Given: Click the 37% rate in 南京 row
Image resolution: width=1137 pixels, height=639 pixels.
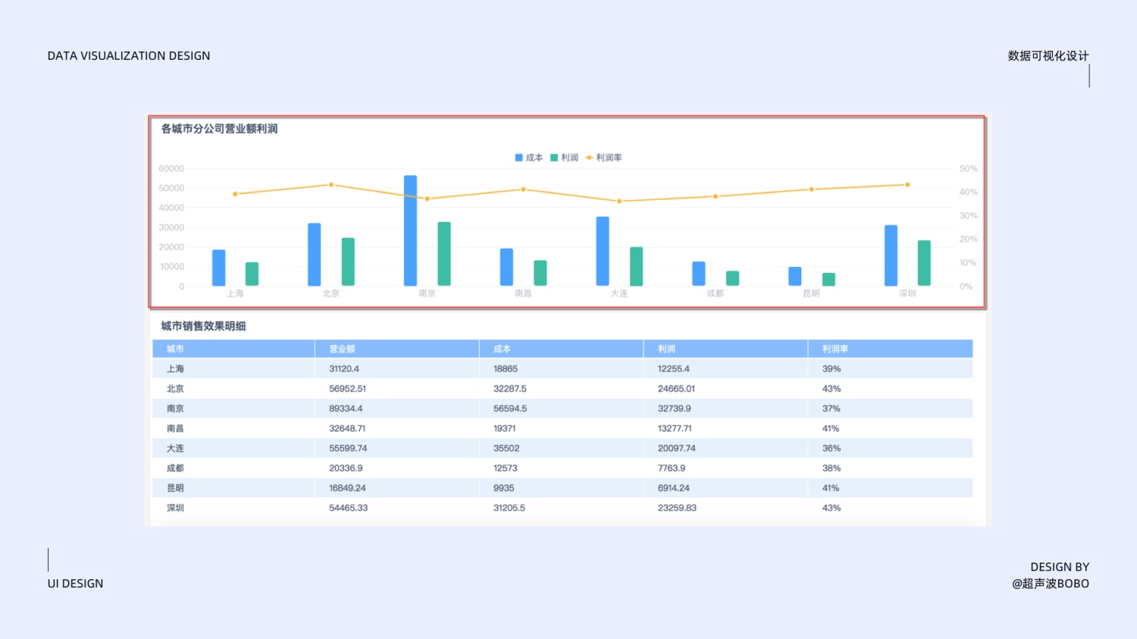Looking at the screenshot, I should tap(832, 409).
